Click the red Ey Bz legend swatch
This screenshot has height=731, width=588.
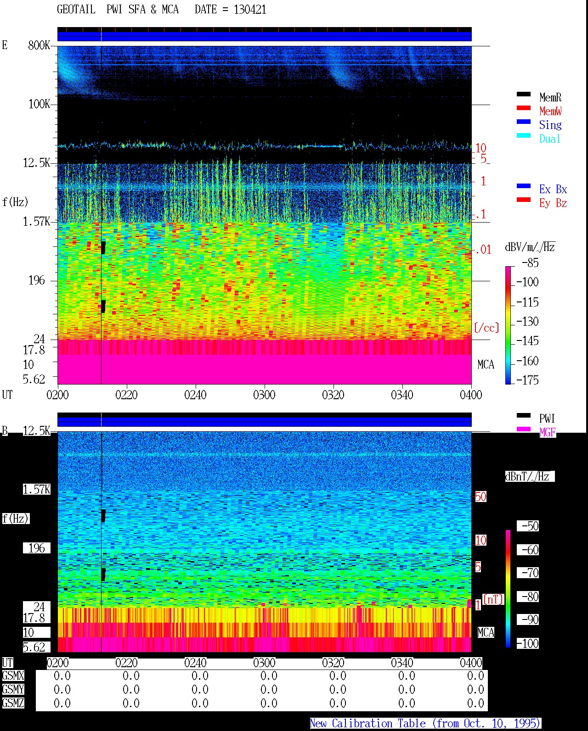[523, 200]
